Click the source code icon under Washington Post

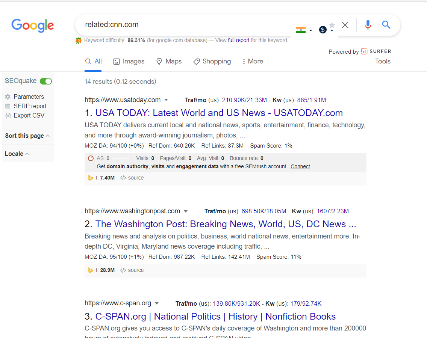[123, 270]
